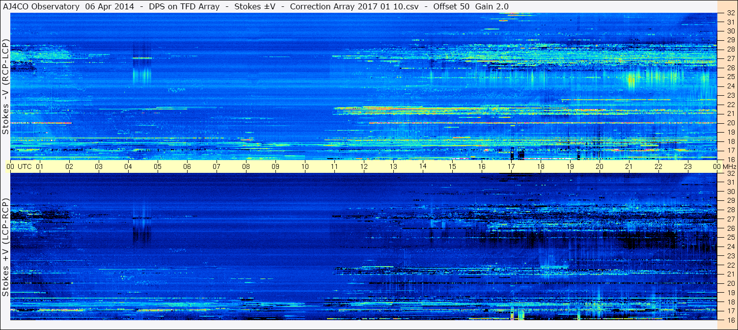Click the "AJ4CO Observatory" title text
The width and height of the screenshot is (738, 330).
pyautogui.click(x=41, y=6)
